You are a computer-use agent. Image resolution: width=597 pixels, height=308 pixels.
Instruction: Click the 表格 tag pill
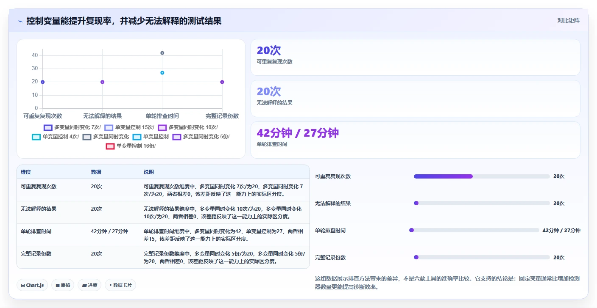tap(63, 285)
